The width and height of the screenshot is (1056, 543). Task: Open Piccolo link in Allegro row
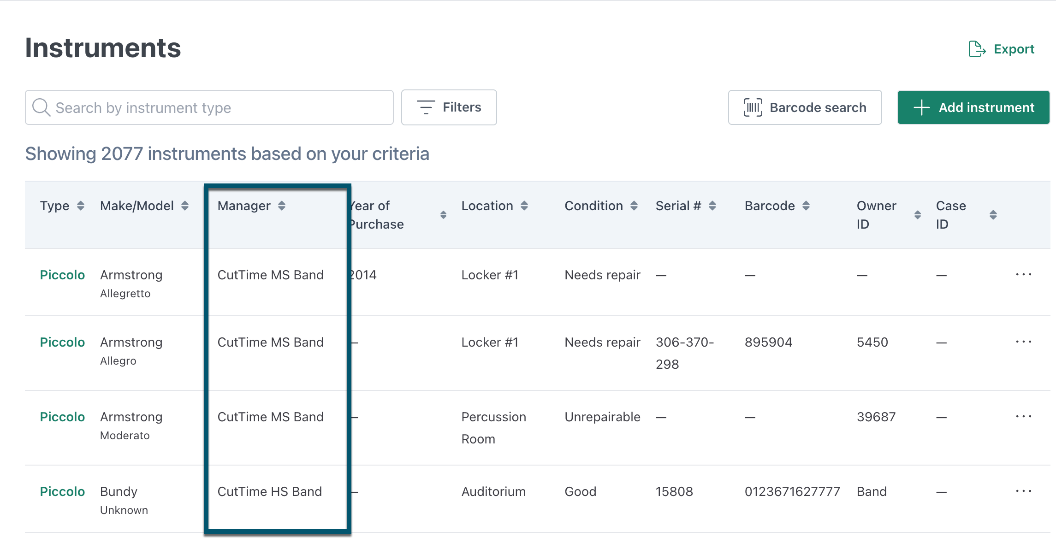(62, 342)
